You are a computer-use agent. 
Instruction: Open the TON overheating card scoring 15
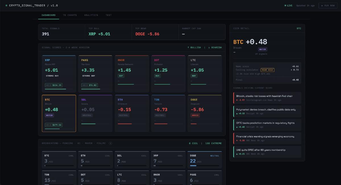[x=59, y=178]
